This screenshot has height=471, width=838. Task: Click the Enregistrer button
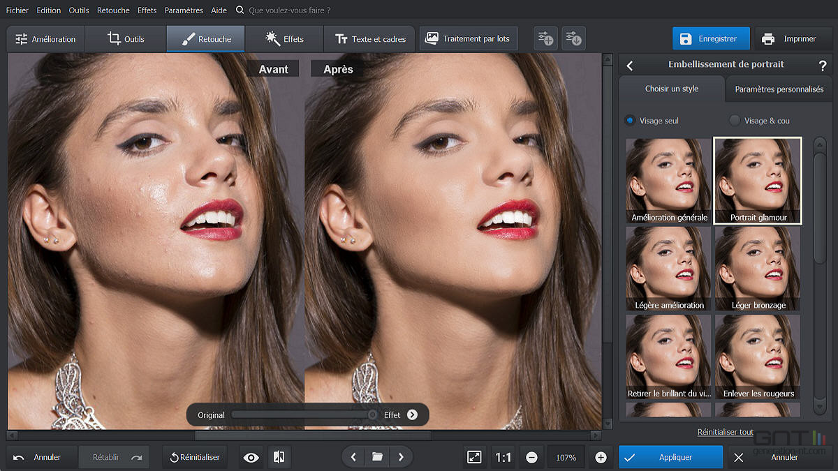pyautogui.click(x=711, y=38)
